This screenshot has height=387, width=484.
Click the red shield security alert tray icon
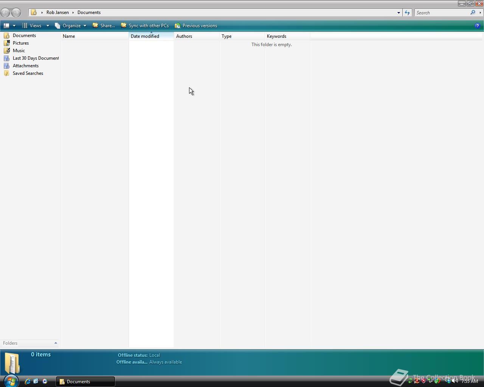pyautogui.click(x=423, y=381)
